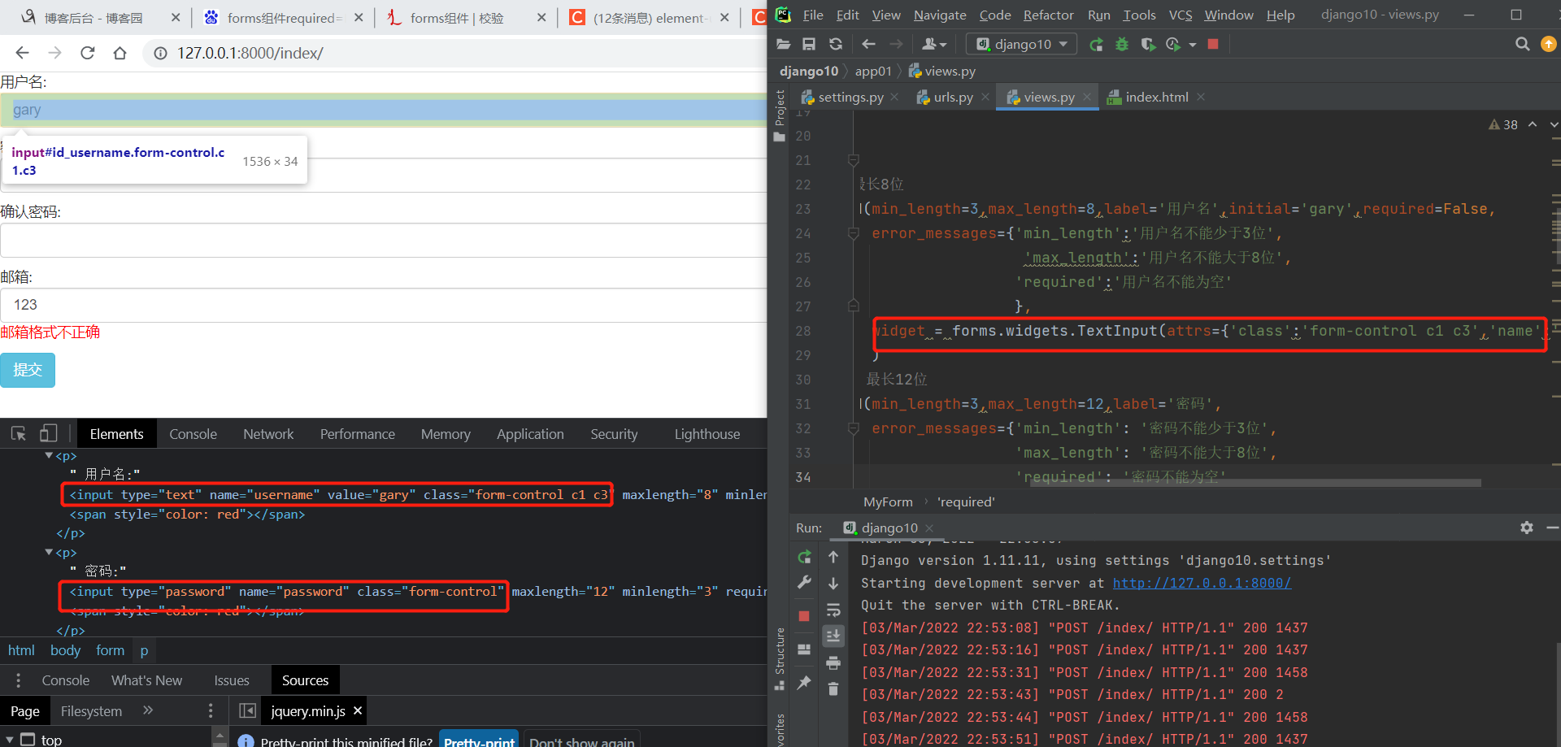Open Run panel settings gear
1561x747 pixels.
coord(1527,528)
